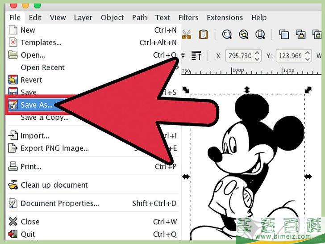Click the Save As floppy icon
This screenshot has width=325, height=244.
(13, 105)
